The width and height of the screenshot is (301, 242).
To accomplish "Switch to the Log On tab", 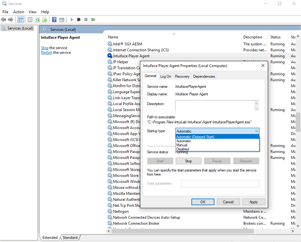I will 166,76.
